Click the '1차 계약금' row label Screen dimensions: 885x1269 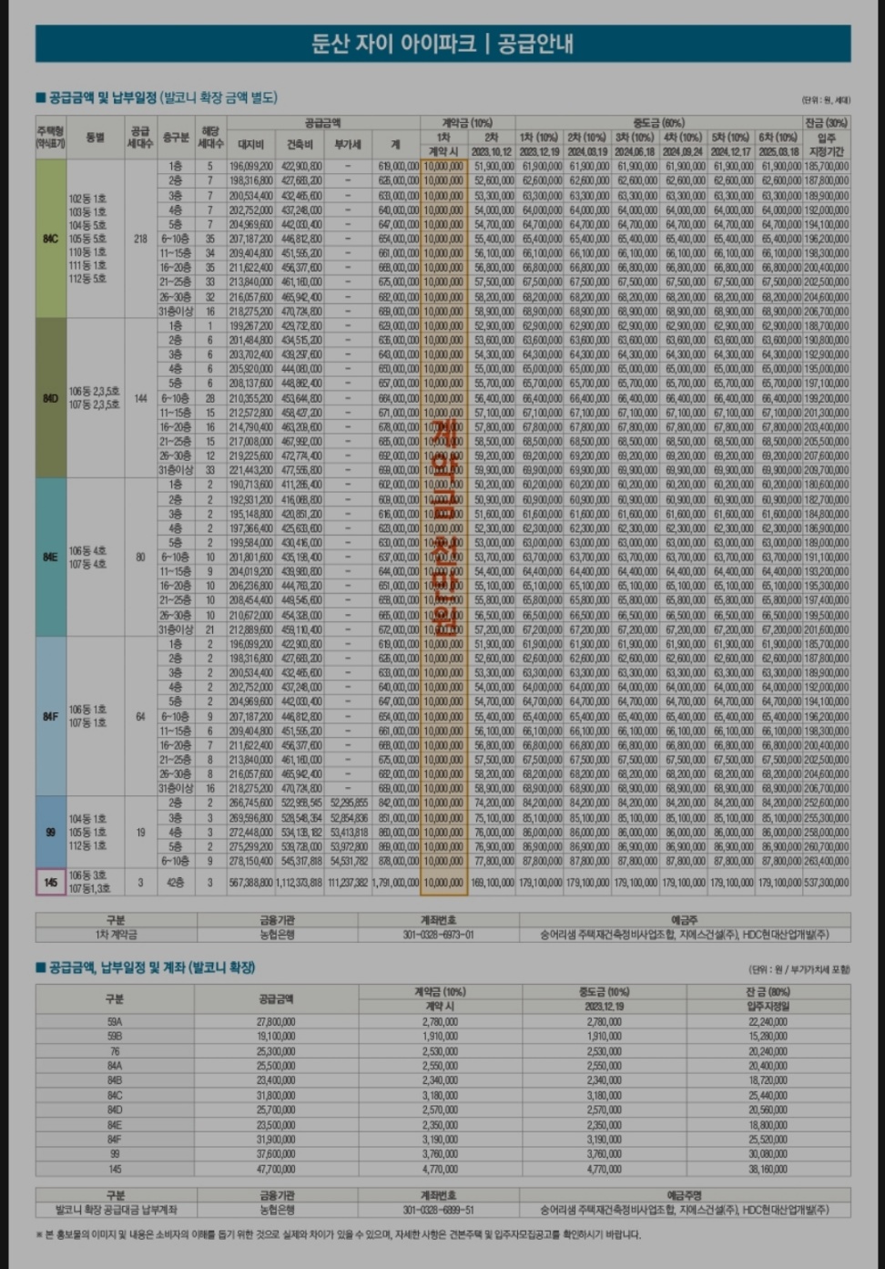tap(116, 935)
